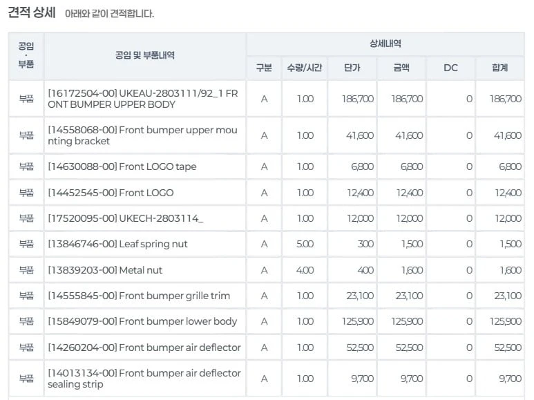This screenshot has height=400, width=534.
Task: Click the 공임 및 부품내역 column header
Action: [x=145, y=55]
